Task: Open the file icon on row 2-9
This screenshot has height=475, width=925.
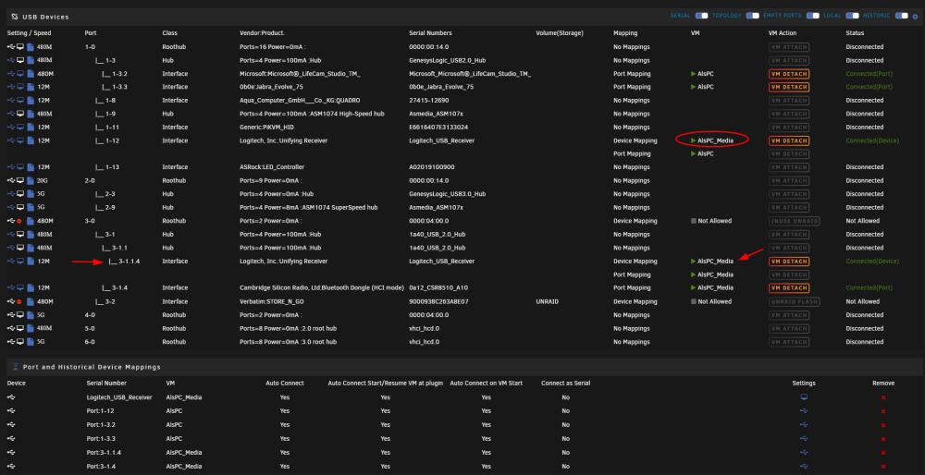Action: pos(31,207)
